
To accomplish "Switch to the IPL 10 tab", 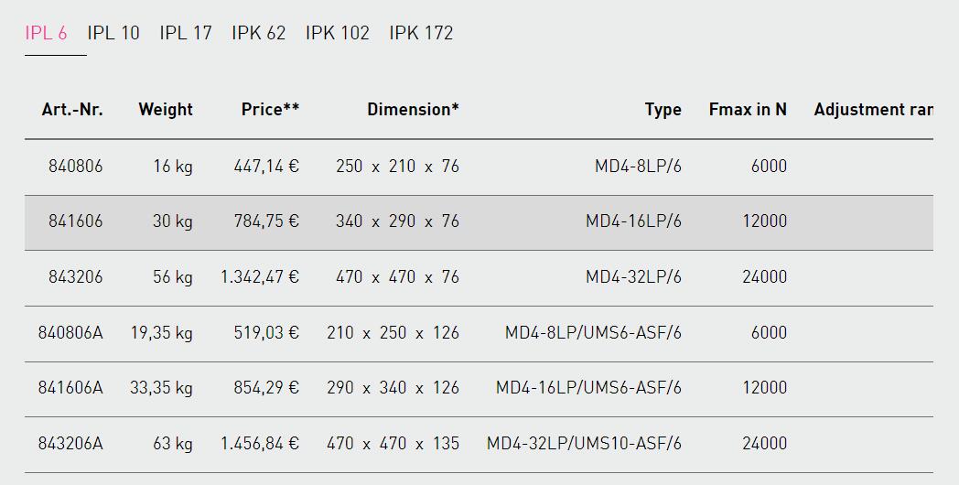I will pyautogui.click(x=113, y=33).
